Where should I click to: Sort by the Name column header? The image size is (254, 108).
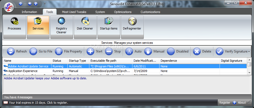pos(27,61)
